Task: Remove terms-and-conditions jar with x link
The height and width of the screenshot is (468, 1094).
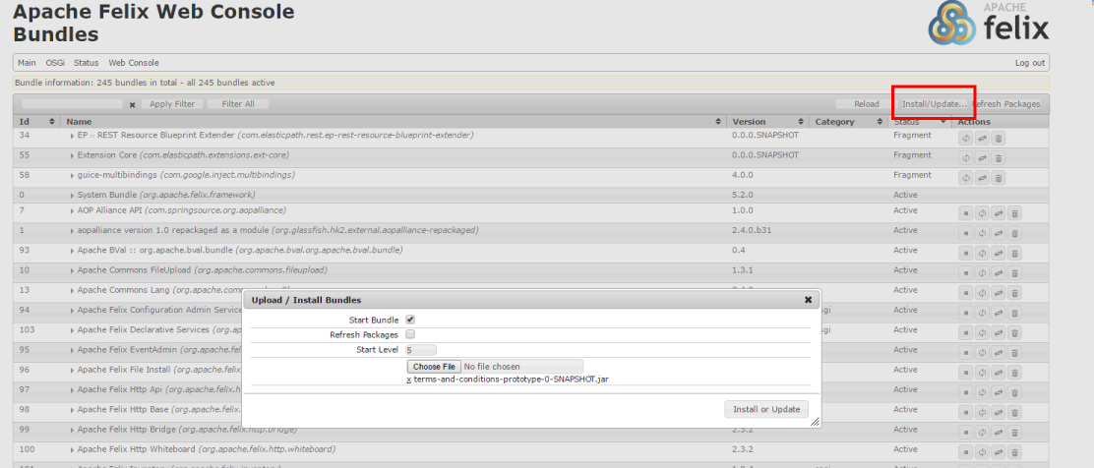Action: tap(409, 379)
